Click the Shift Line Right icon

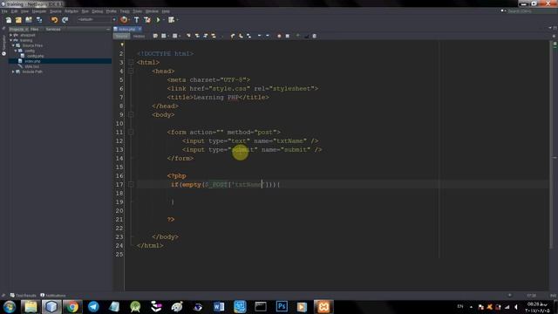(x=268, y=36)
